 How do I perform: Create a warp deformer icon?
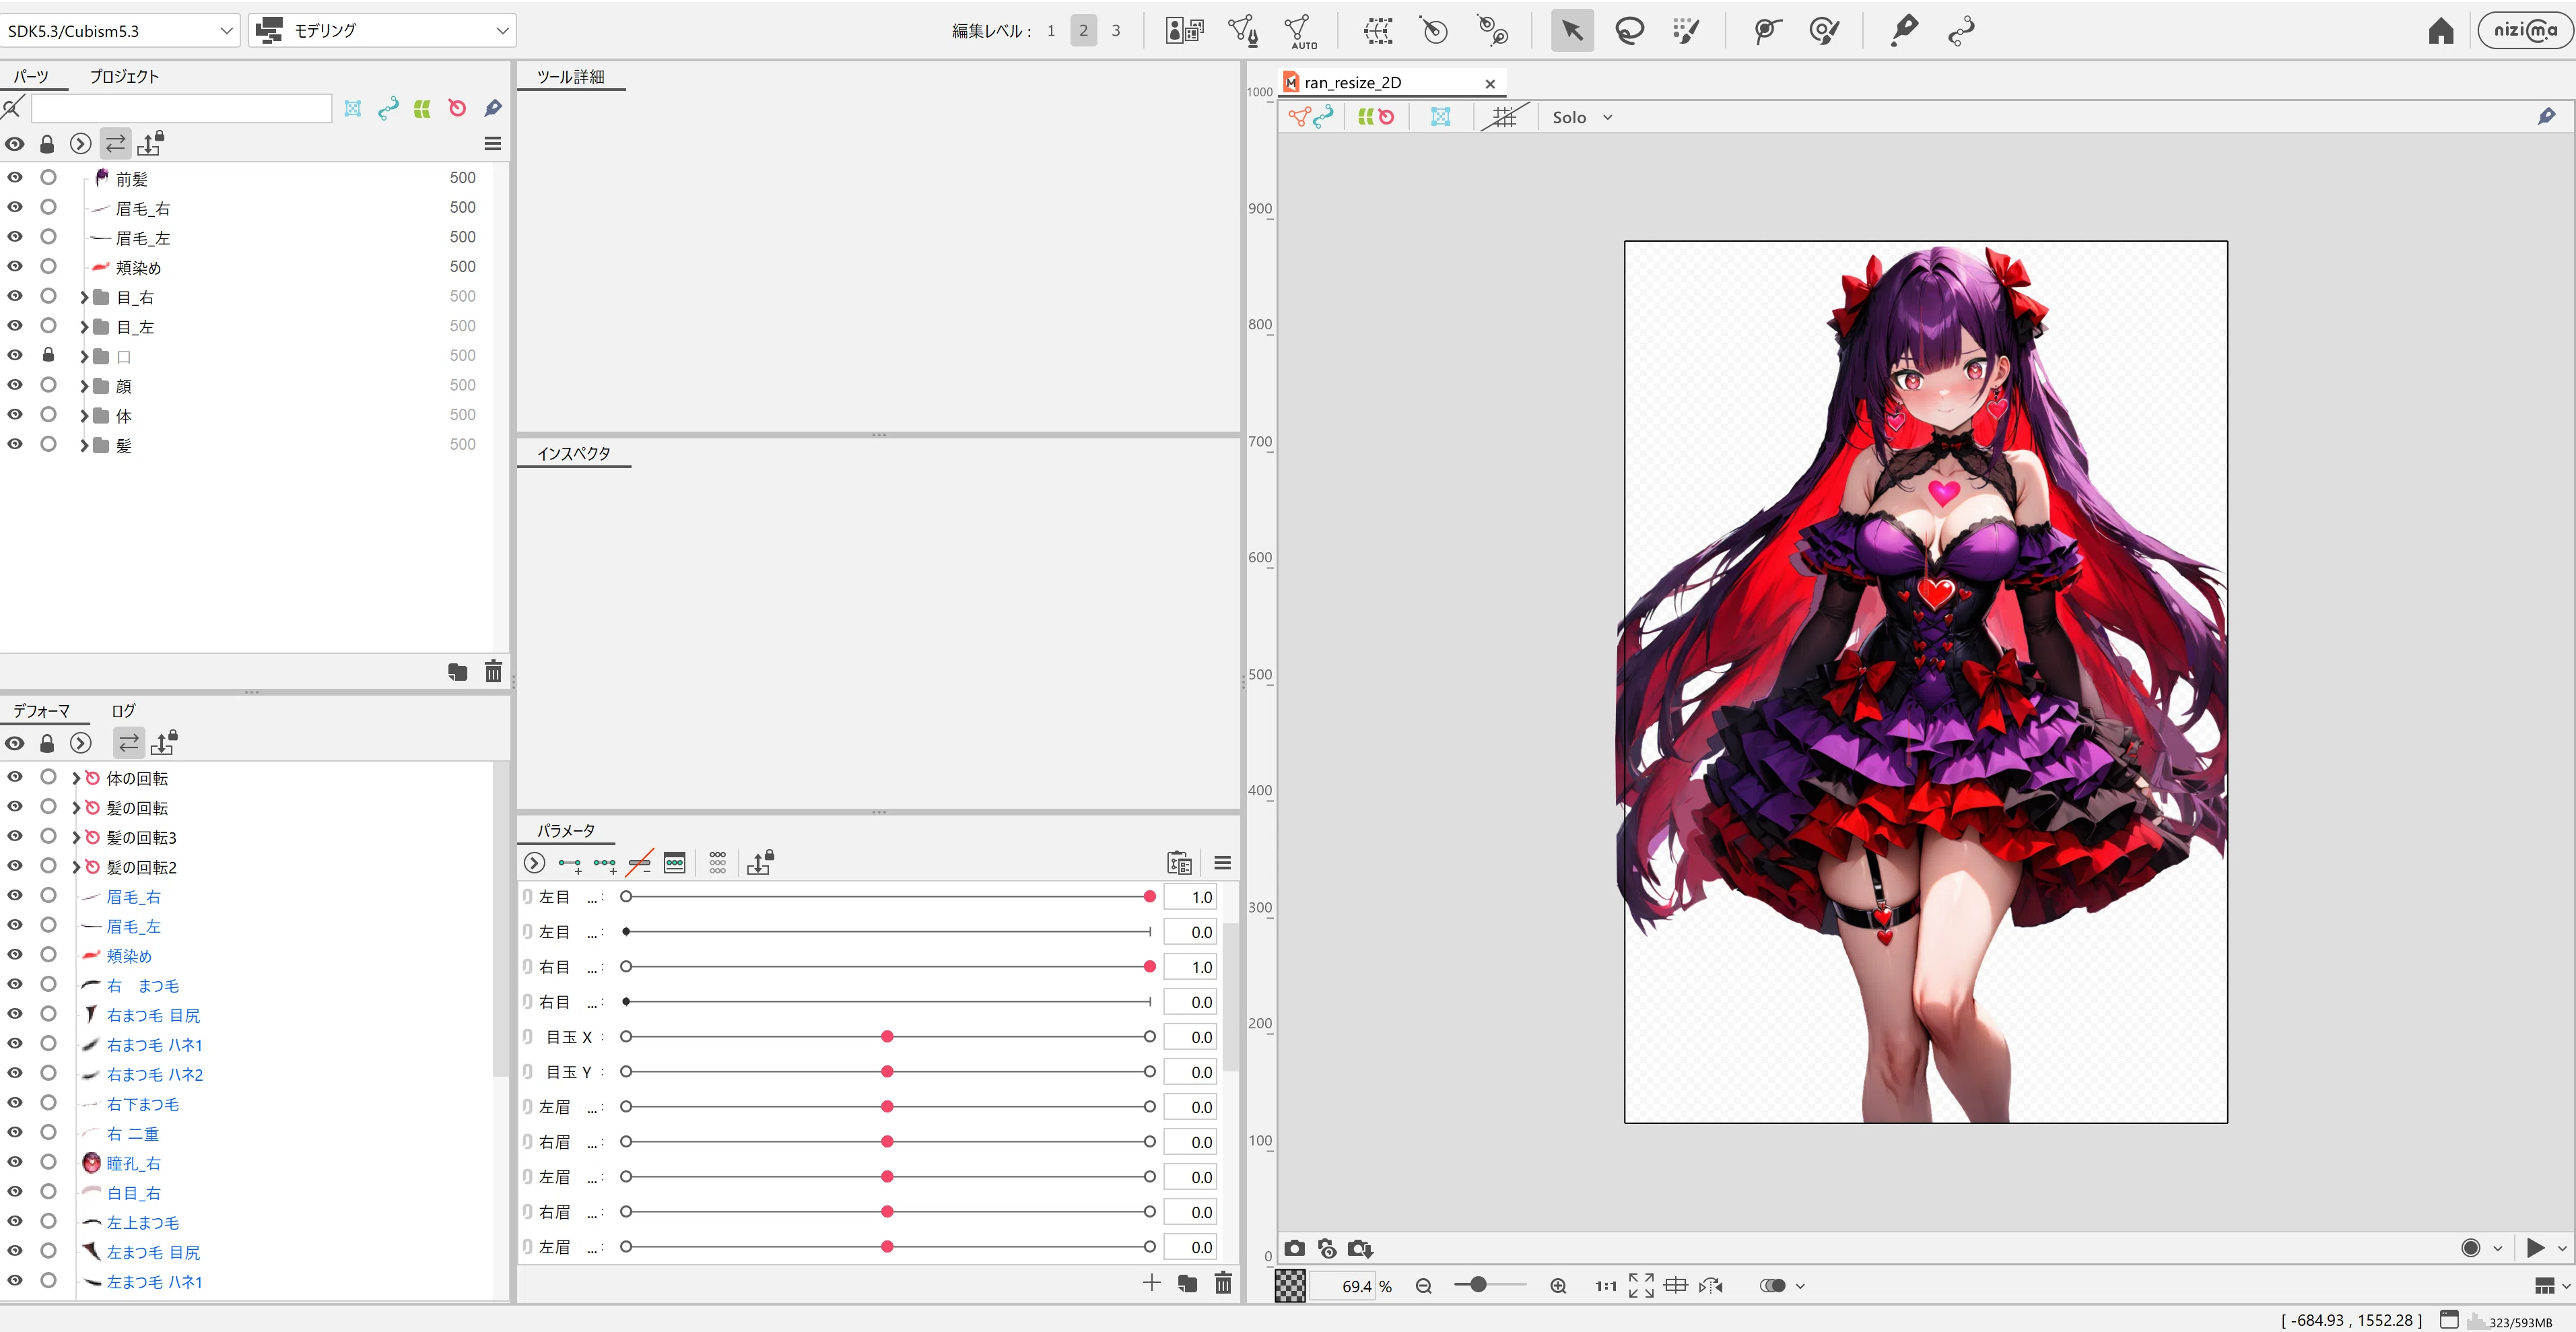click(1378, 31)
